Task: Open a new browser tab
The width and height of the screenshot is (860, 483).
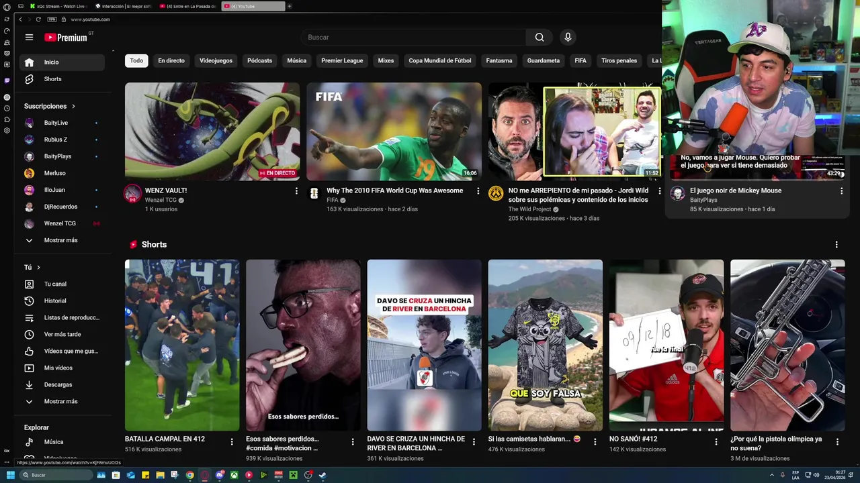Action: tap(290, 6)
